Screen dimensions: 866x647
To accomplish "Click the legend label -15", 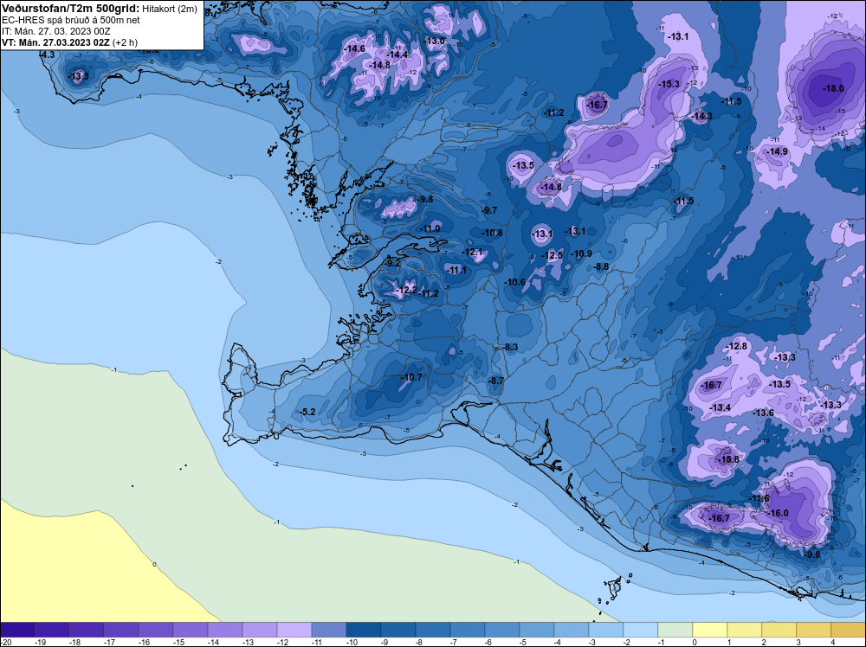I will pyautogui.click(x=178, y=642).
